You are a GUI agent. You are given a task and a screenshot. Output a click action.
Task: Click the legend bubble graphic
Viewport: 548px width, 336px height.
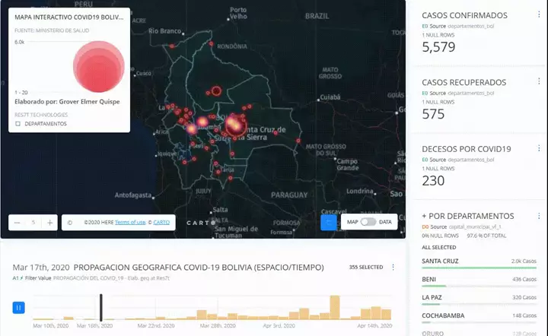click(99, 67)
